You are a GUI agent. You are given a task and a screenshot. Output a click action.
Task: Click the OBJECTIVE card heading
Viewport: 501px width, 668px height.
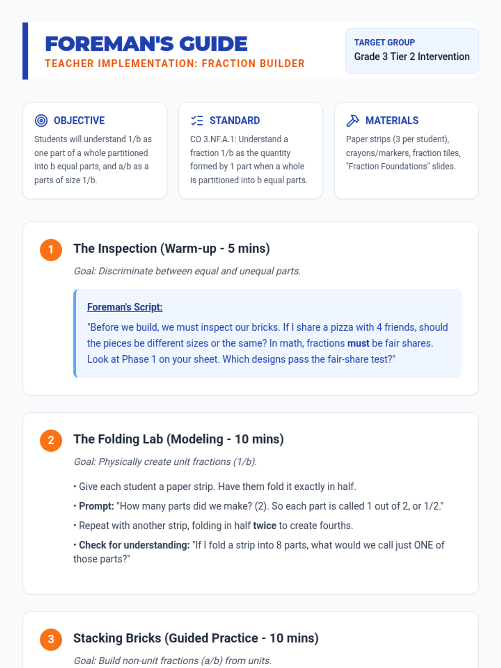(x=79, y=121)
